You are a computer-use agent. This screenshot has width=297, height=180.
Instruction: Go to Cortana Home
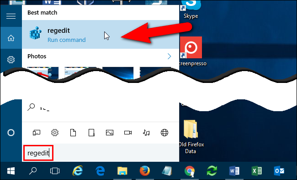(11, 38)
